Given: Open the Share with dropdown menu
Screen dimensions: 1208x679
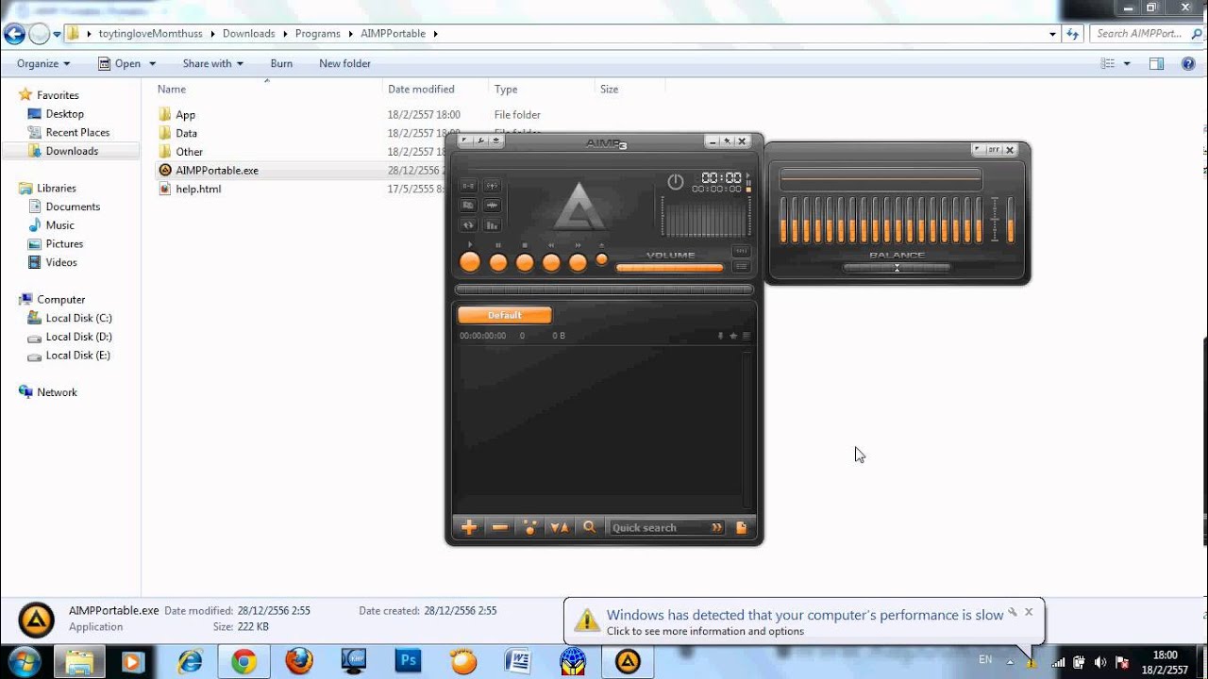Looking at the screenshot, I should pyautogui.click(x=213, y=63).
